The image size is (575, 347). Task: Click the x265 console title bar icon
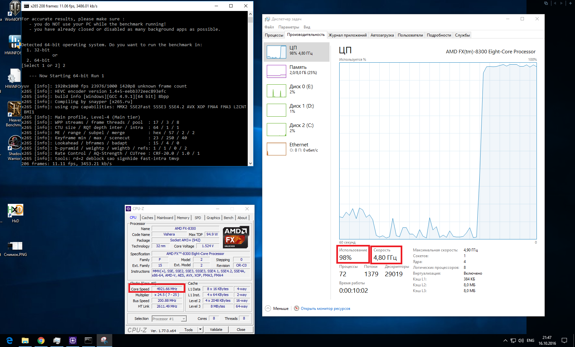(x=27, y=6)
